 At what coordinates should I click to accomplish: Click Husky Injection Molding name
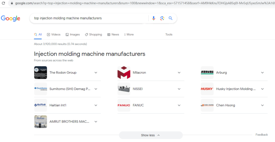point(236,89)
